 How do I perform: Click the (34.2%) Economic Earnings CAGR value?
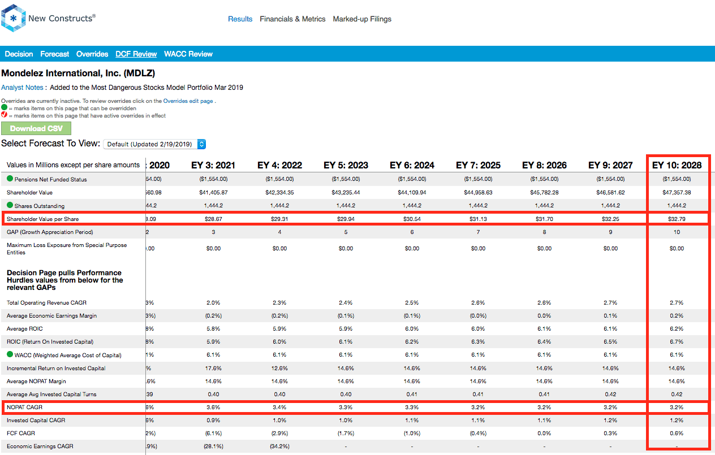(279, 447)
